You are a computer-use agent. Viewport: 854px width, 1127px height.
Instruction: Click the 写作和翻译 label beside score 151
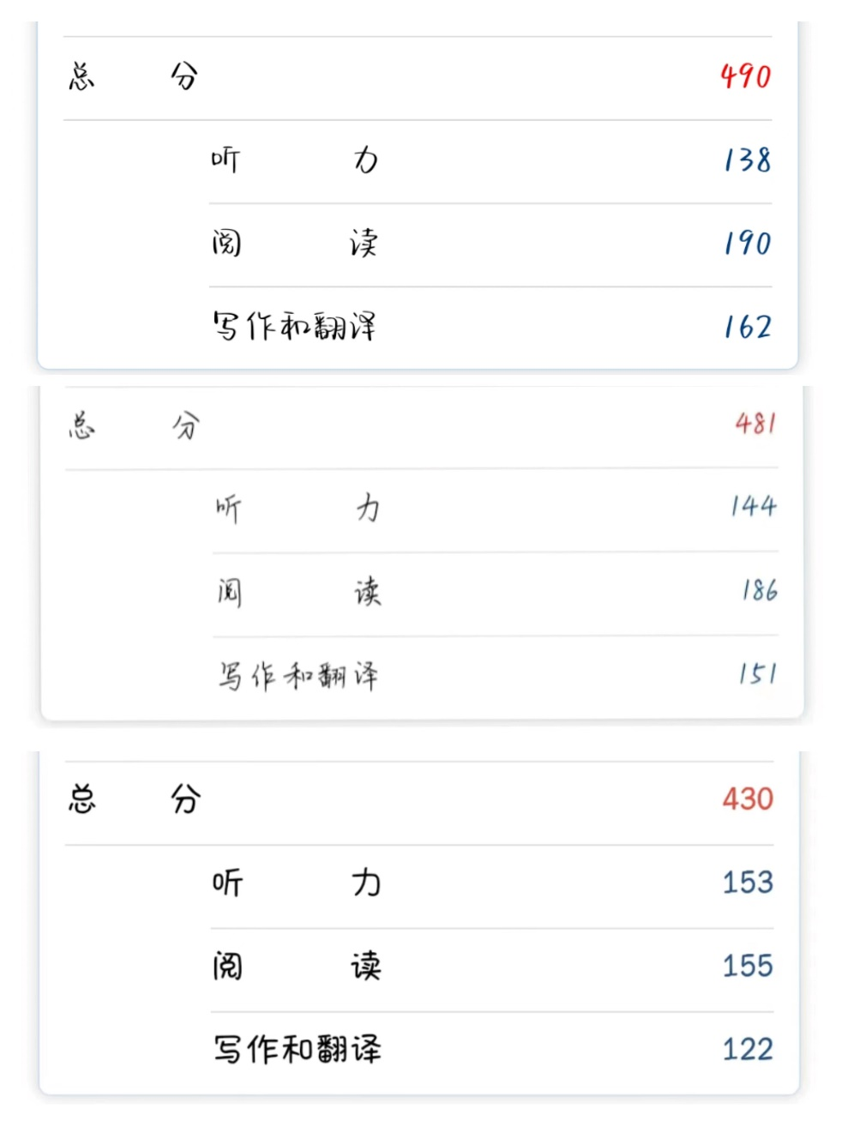click(x=298, y=676)
